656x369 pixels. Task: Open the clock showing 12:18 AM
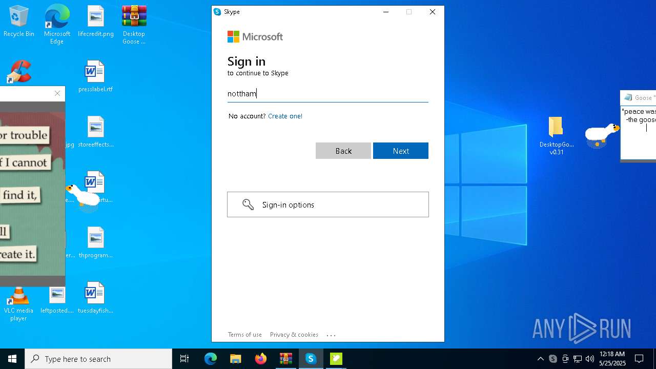tap(612, 359)
